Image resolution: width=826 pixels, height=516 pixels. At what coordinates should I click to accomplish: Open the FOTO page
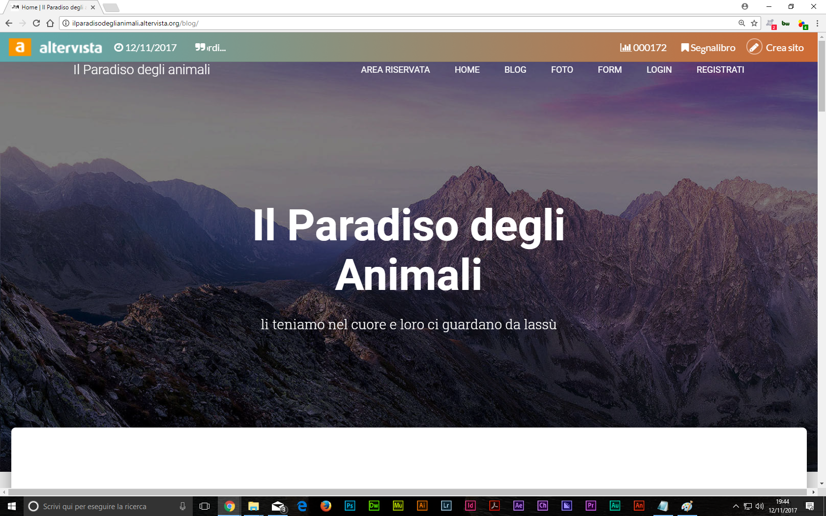(x=561, y=70)
